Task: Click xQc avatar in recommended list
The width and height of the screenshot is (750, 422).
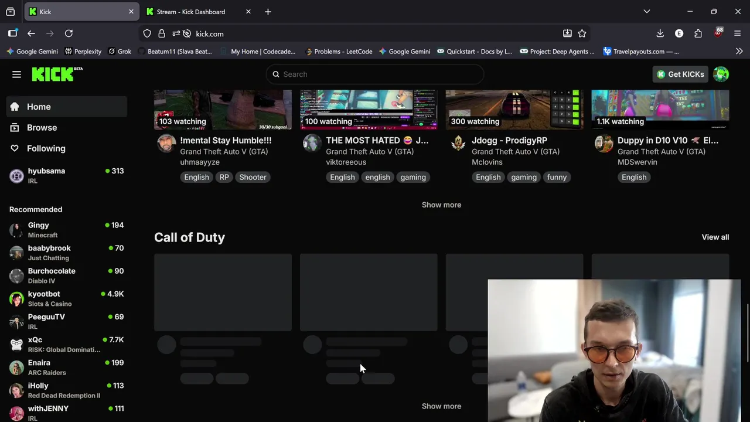Action: pos(16,345)
